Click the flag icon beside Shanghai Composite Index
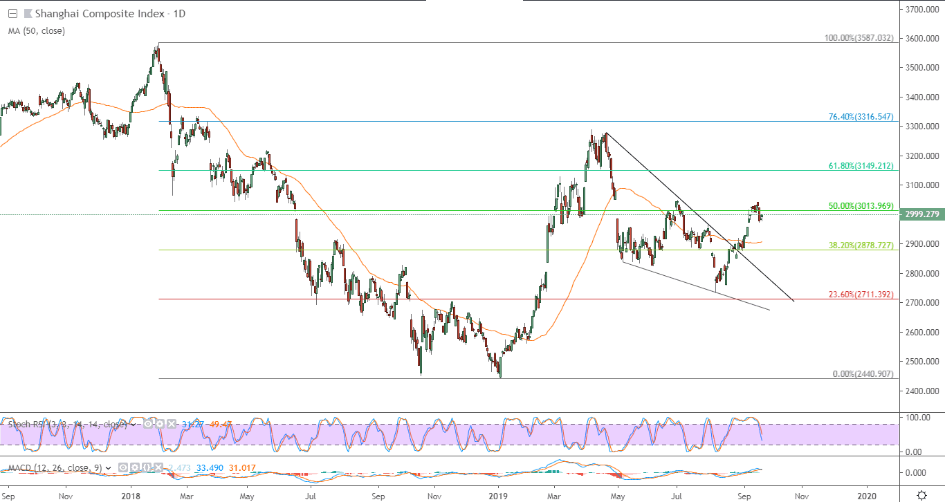The height and width of the screenshot is (502, 945). point(27,14)
